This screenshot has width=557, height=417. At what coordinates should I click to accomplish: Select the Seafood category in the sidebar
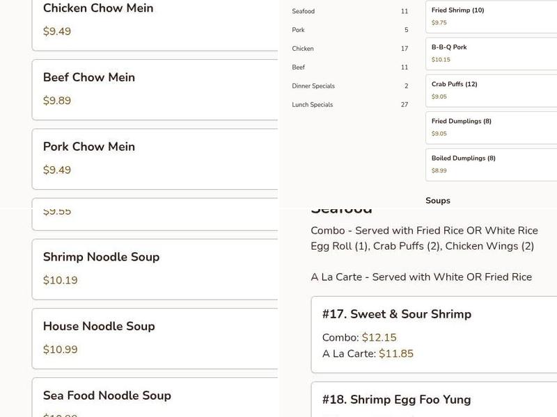coord(302,11)
